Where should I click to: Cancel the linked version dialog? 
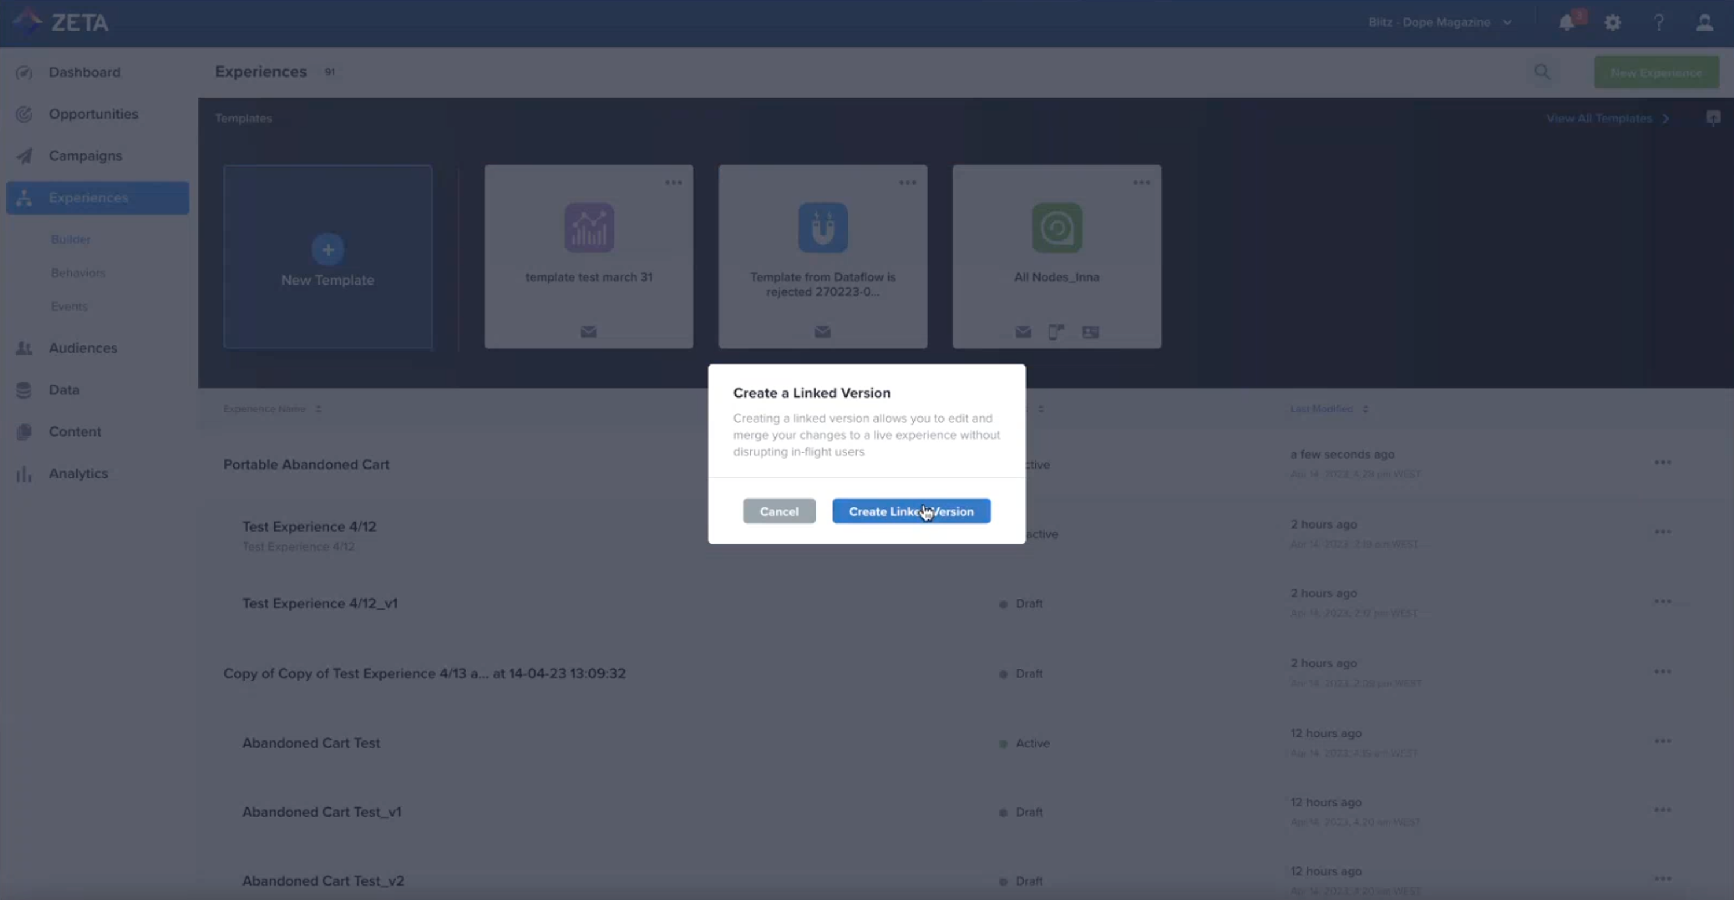pyautogui.click(x=779, y=511)
